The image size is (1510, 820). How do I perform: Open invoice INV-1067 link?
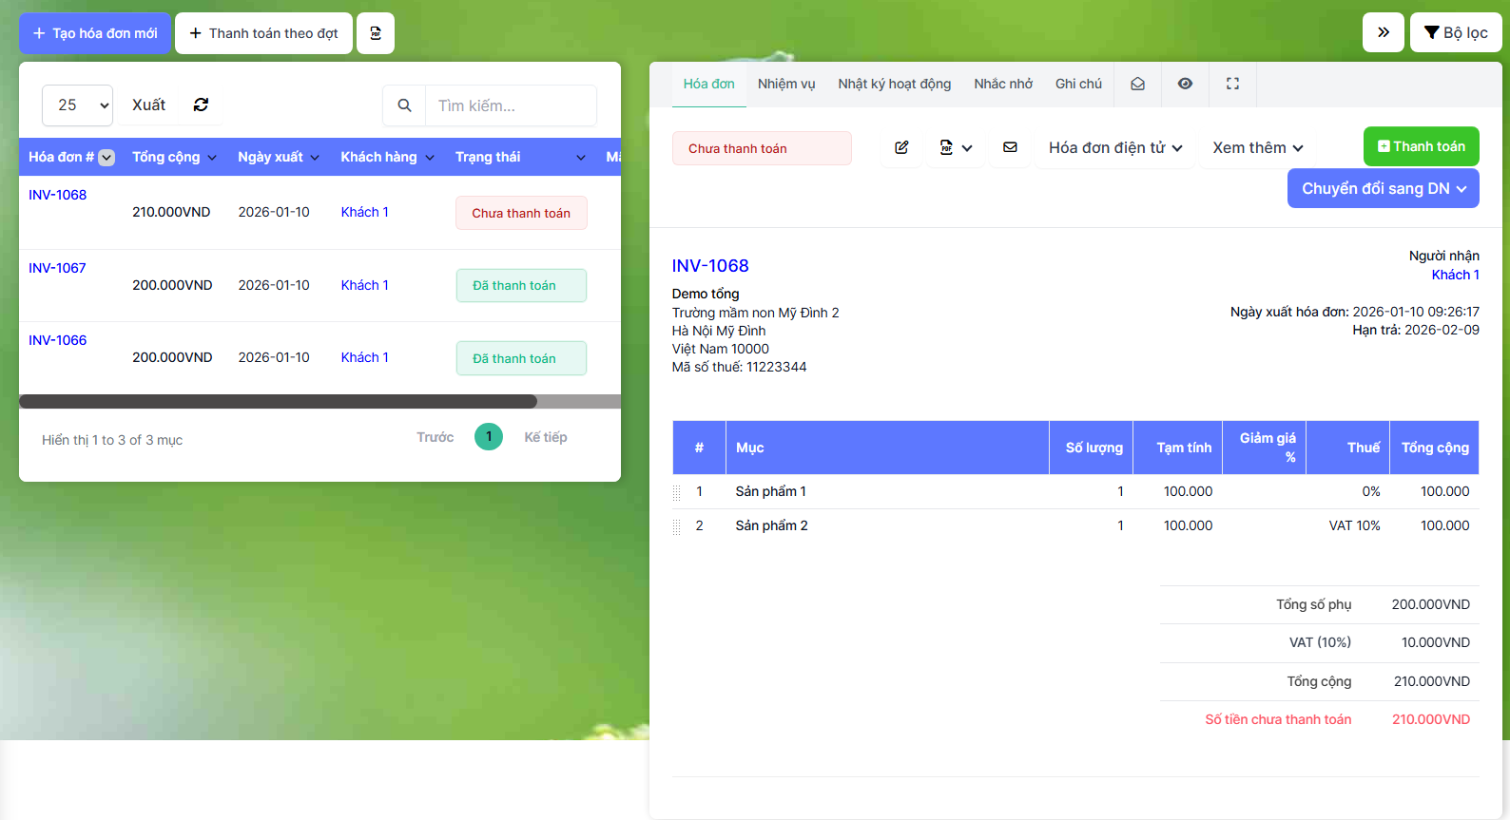point(57,268)
